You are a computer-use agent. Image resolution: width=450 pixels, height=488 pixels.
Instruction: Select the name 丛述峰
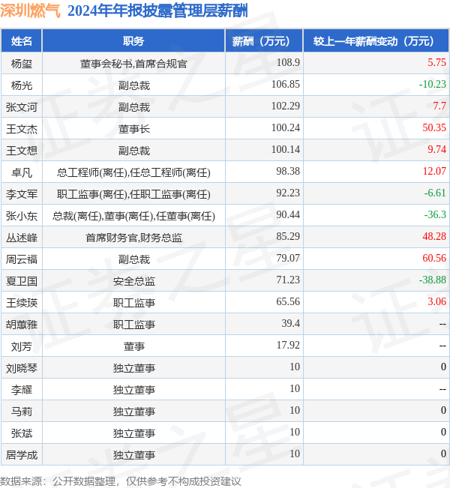pyautogui.click(x=22, y=238)
